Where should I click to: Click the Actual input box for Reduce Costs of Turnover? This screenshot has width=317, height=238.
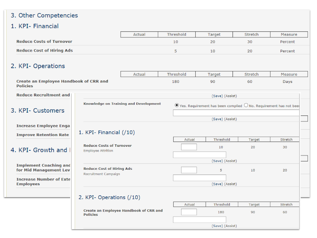coord(189,147)
